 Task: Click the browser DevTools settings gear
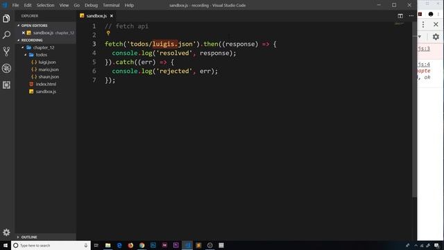click(436, 37)
